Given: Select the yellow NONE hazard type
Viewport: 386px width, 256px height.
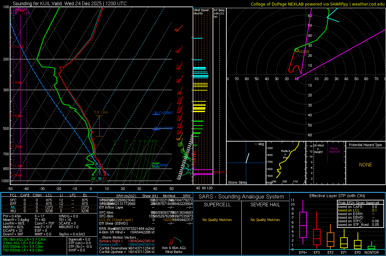Looking at the screenshot, I should tap(365, 165).
